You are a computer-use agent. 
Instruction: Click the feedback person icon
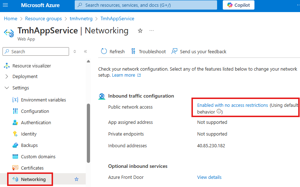click(x=174, y=51)
